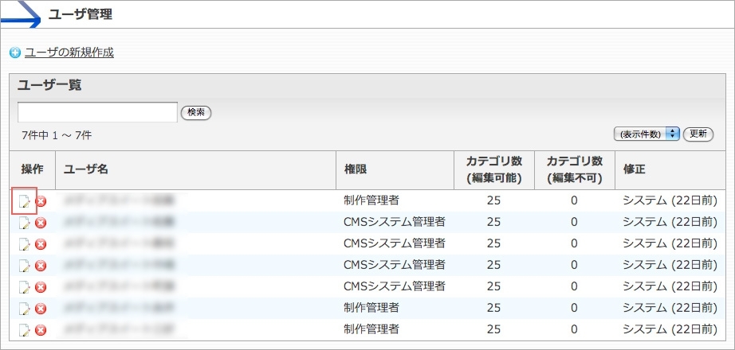Click the ユーザ一覧 panel heading
The image size is (735, 350).
(49, 85)
